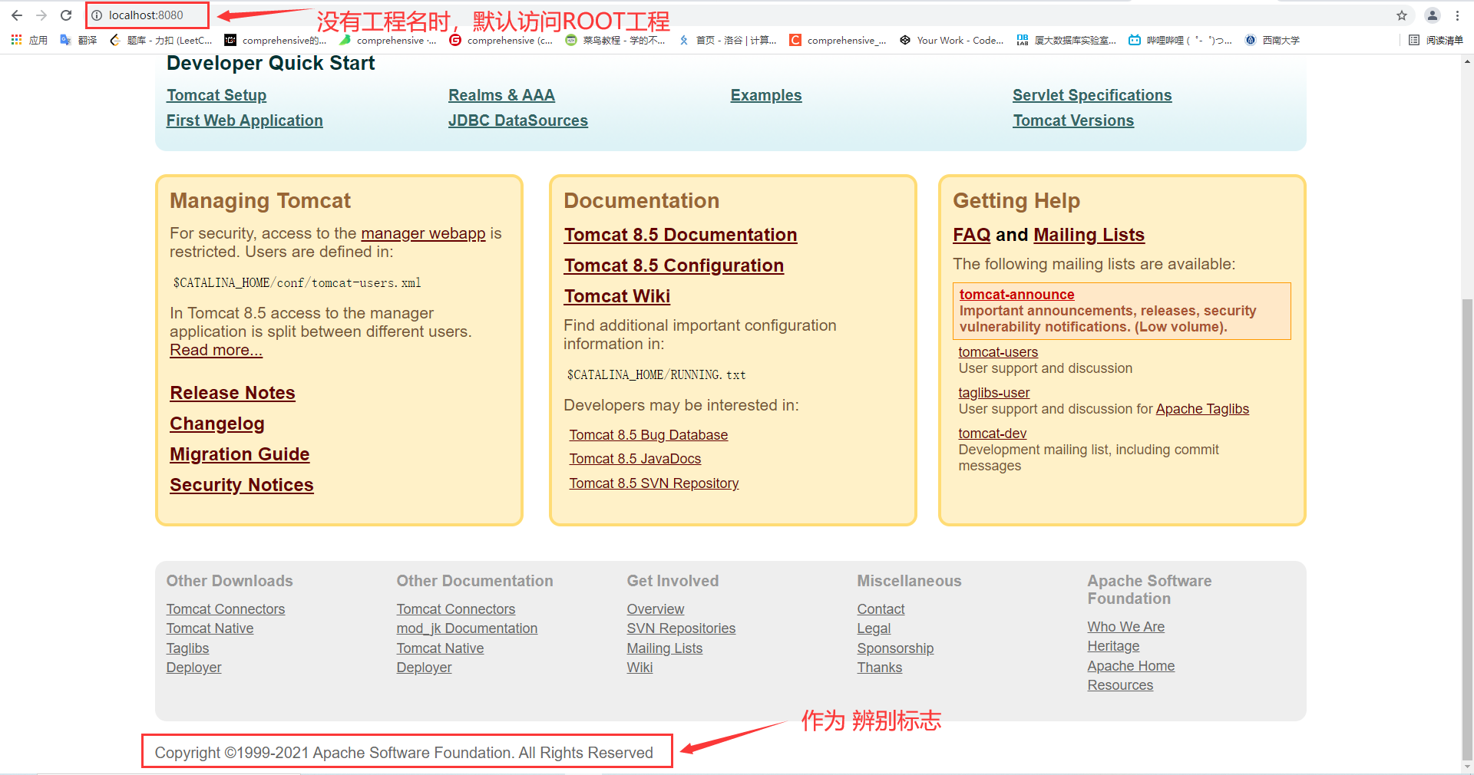Follow the Apache Taglibs link
Viewport: 1474px width, 775px height.
[1202, 409]
